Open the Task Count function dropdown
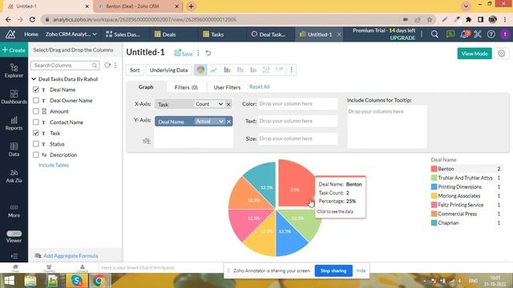Viewport: 513px width, 288px height. [x=208, y=104]
